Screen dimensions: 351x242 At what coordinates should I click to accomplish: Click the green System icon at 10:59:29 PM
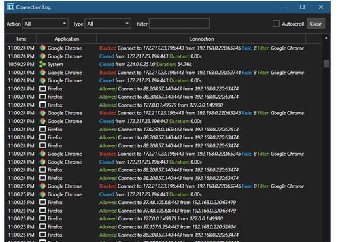point(42,64)
